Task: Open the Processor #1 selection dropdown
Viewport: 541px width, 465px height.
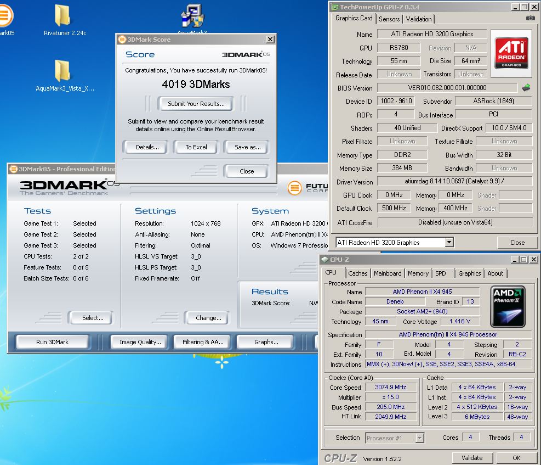Action: [419, 438]
